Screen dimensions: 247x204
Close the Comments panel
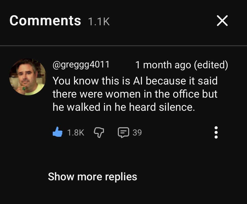(222, 21)
